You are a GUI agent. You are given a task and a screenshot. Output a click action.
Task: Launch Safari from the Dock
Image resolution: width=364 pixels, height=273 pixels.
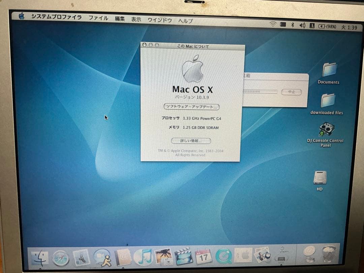click(62, 258)
